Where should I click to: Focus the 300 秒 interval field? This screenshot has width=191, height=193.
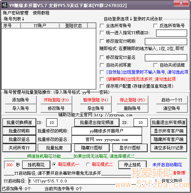[10, 165]
